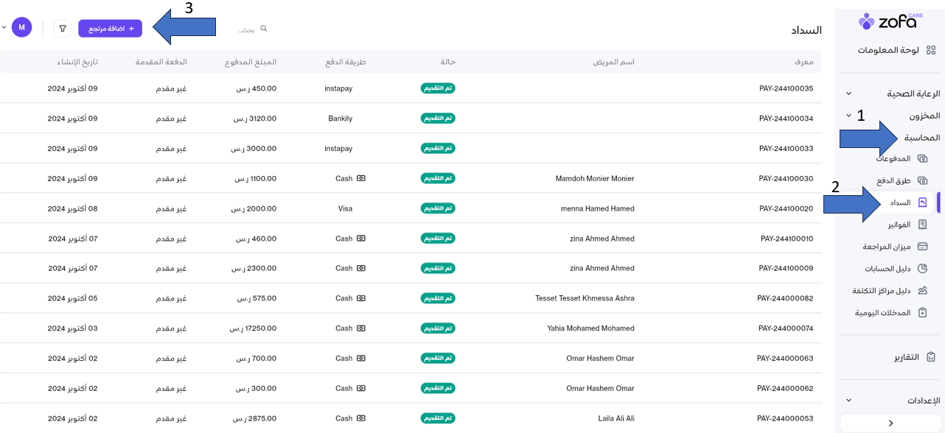Click the collapse sidebar arrow button
This screenshot has height=433, width=945.
click(890, 423)
